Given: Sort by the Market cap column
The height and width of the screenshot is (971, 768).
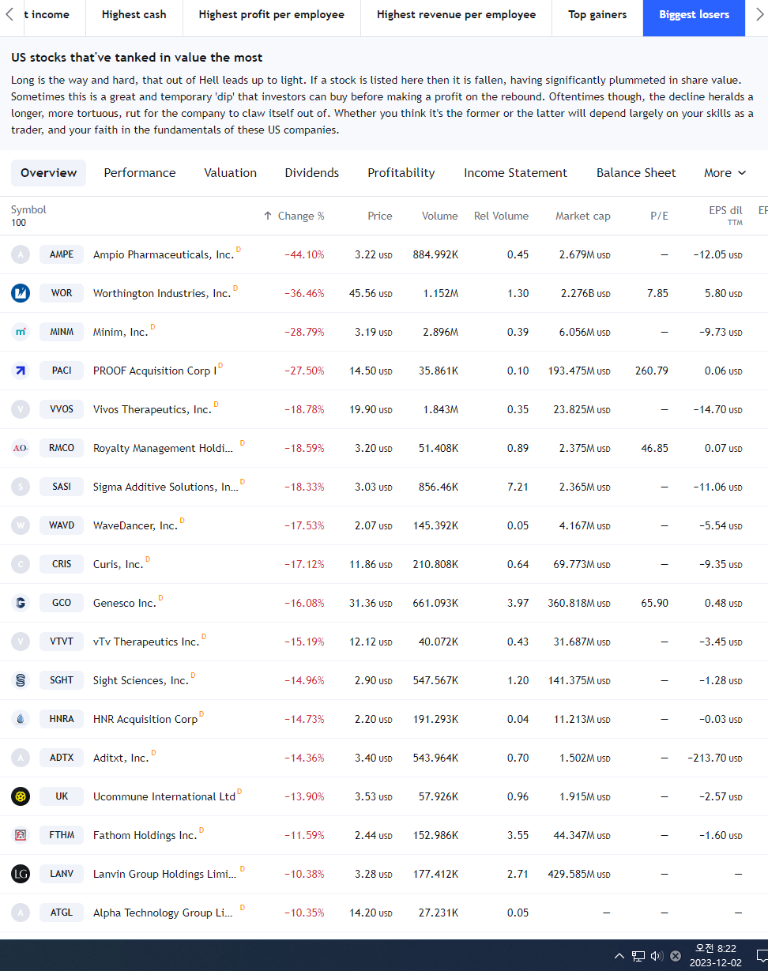Looking at the screenshot, I should point(583,216).
